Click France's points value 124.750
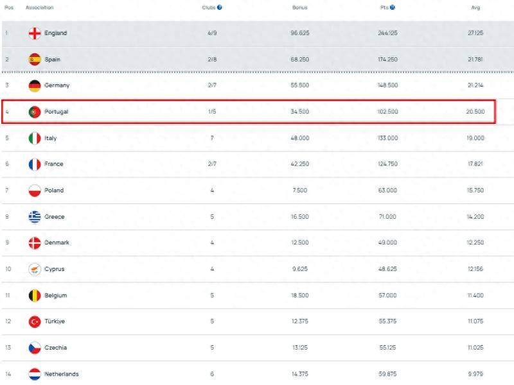 (388, 164)
